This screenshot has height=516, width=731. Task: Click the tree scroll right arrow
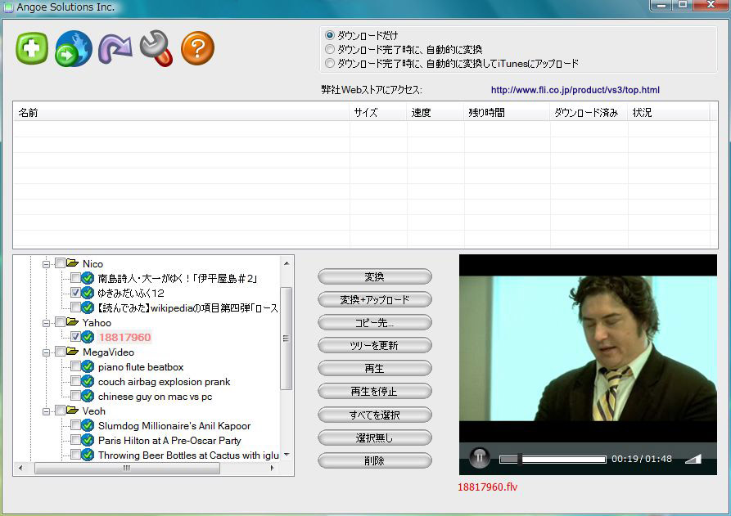pos(272,468)
